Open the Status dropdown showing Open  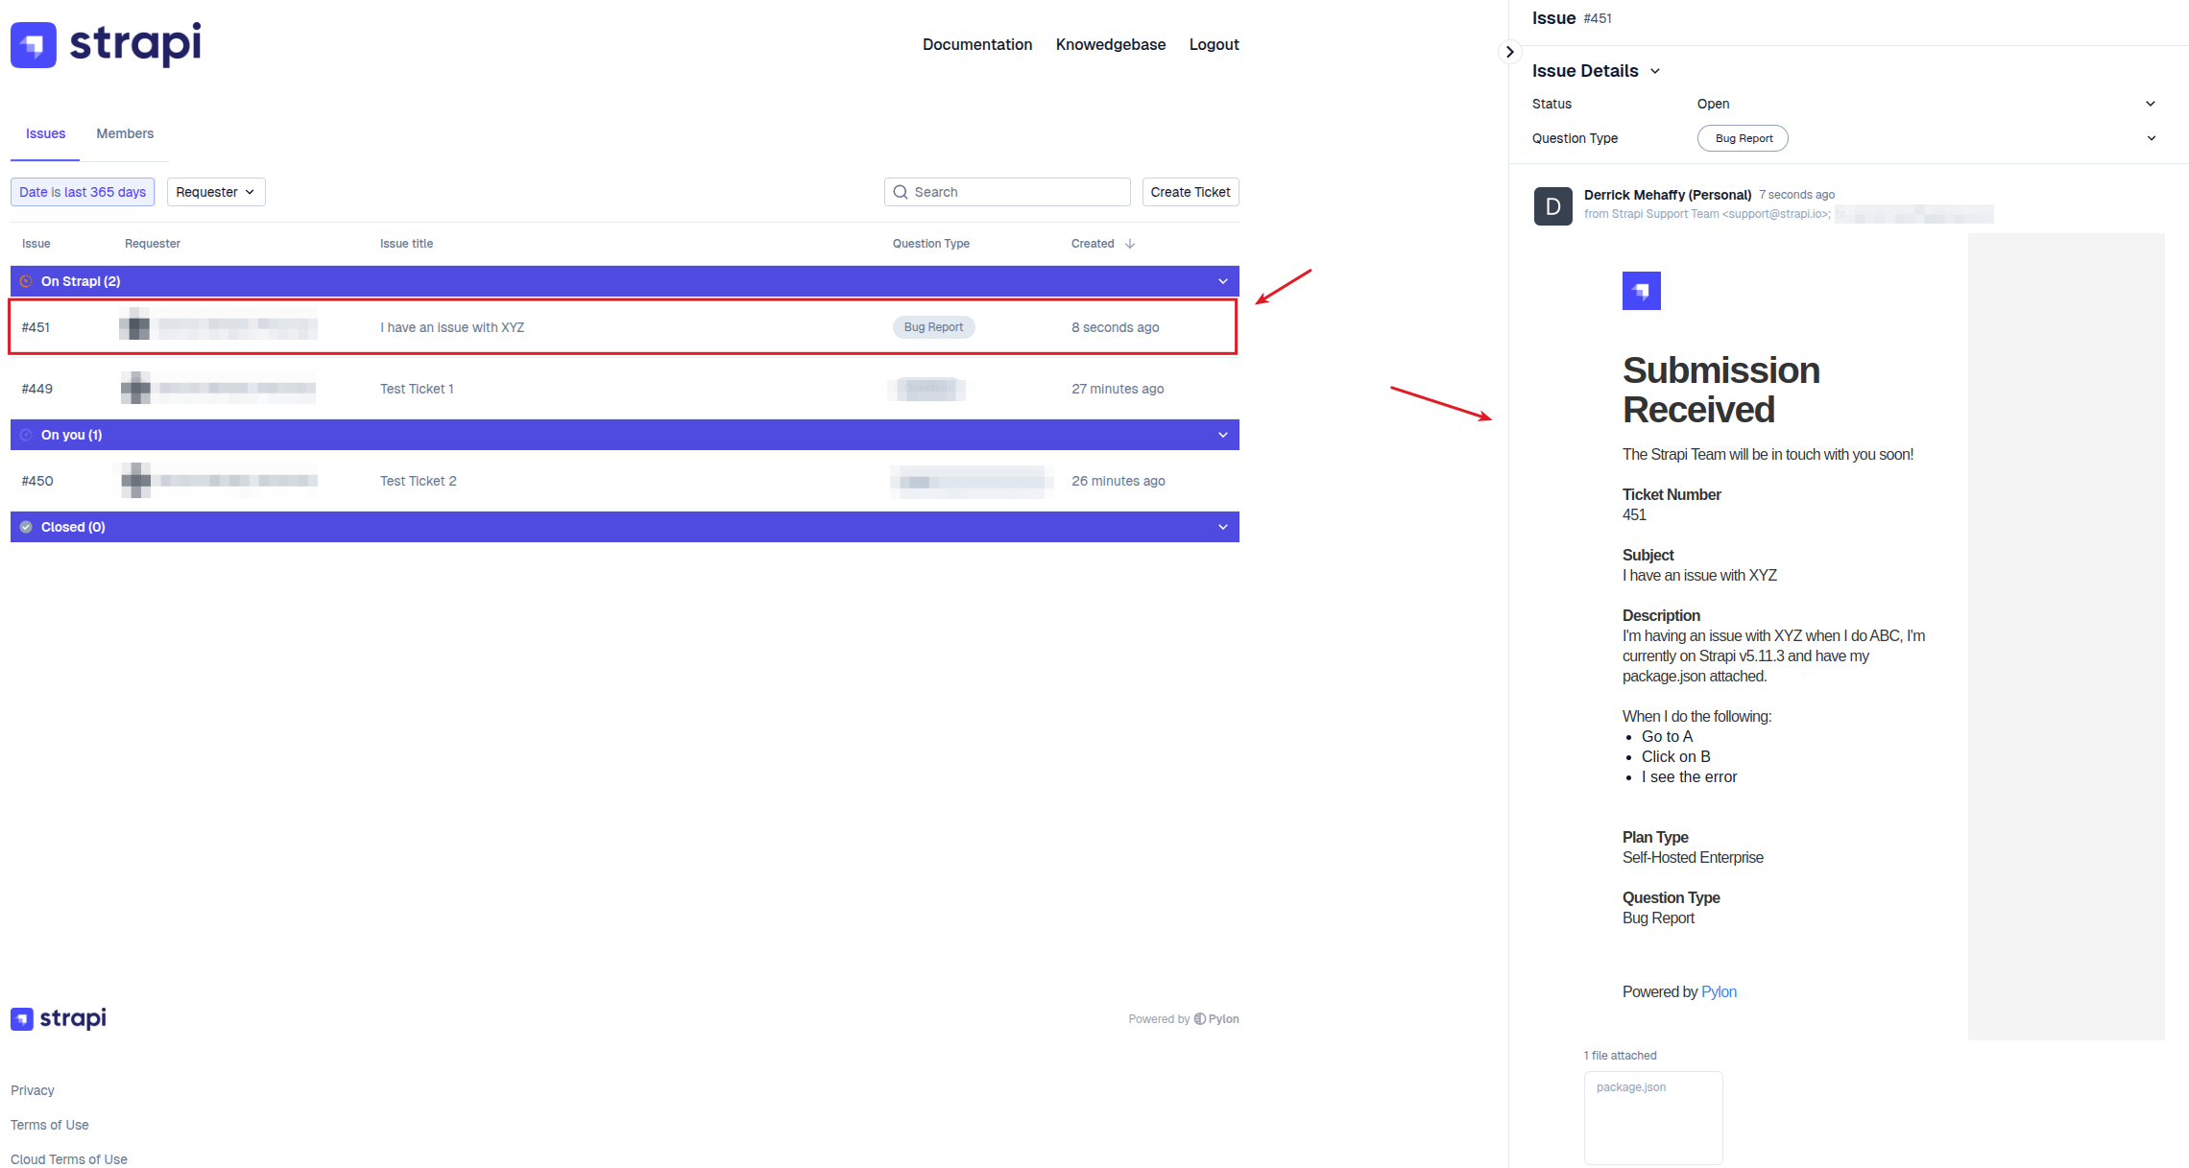click(2150, 104)
